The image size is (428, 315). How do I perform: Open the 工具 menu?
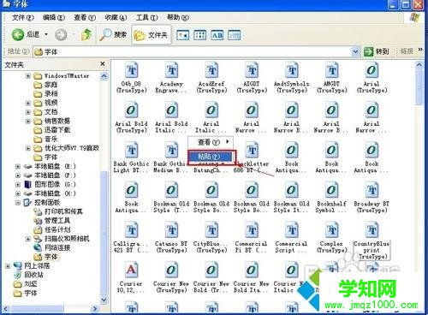146,18
